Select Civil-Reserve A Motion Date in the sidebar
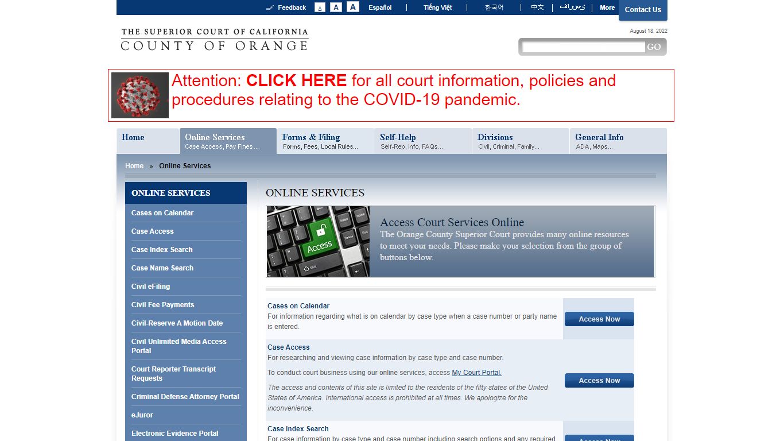The width and height of the screenshot is (784, 441). (x=177, y=323)
